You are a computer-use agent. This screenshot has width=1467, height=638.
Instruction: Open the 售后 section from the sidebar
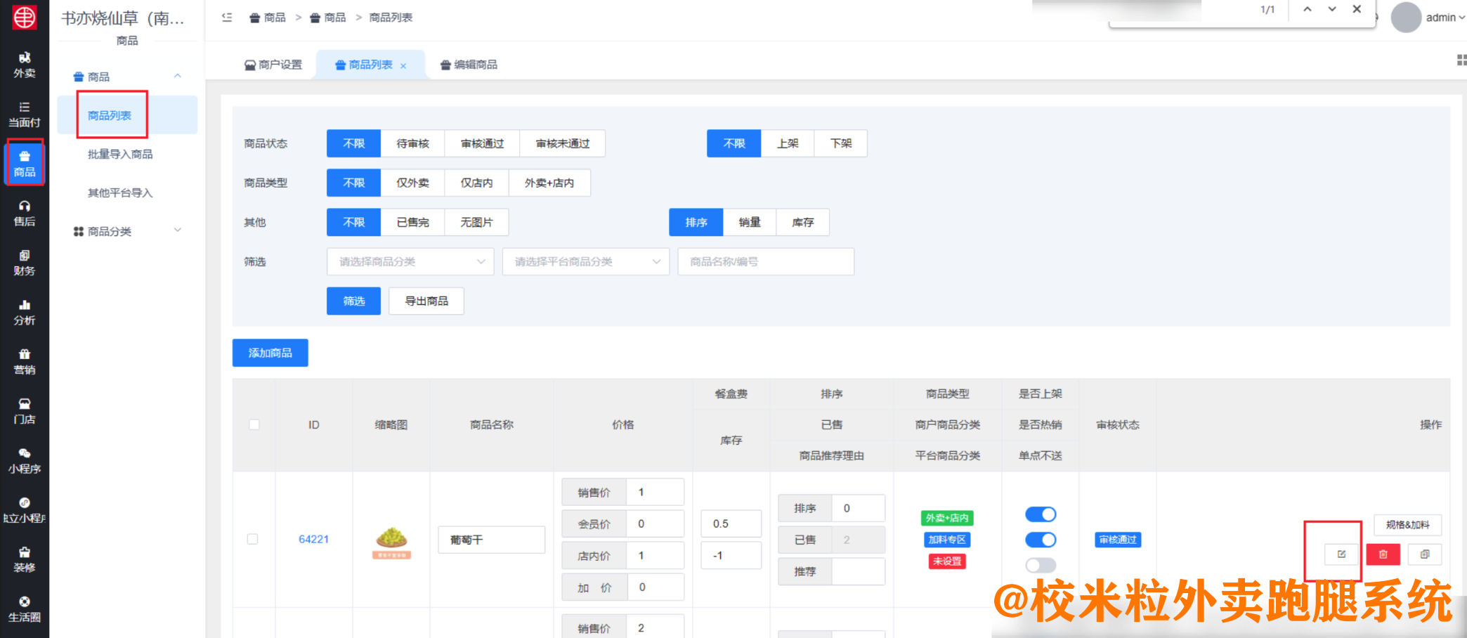point(25,211)
